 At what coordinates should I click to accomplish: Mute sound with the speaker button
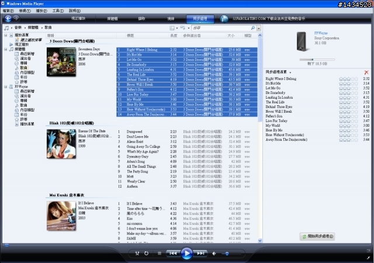click(214, 254)
